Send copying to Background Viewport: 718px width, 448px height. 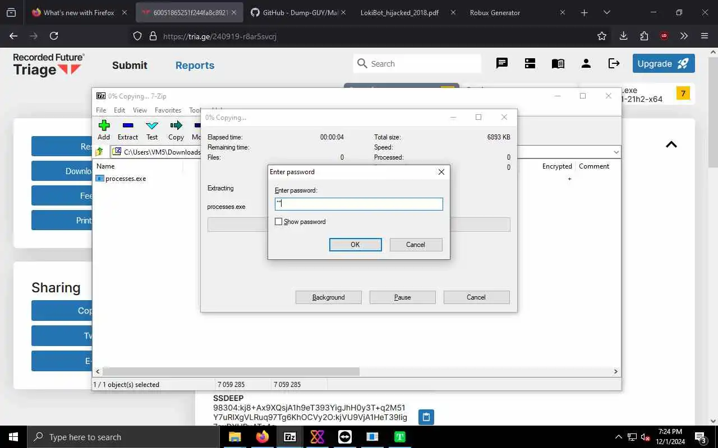pos(329,297)
